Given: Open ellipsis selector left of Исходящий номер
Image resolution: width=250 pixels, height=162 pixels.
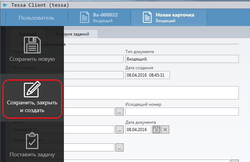Looking at the screenshot, I should tap(119, 111).
